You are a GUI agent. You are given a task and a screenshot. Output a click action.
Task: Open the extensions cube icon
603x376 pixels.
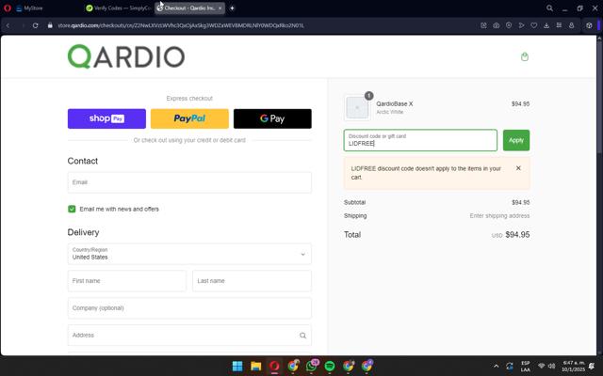(589, 25)
